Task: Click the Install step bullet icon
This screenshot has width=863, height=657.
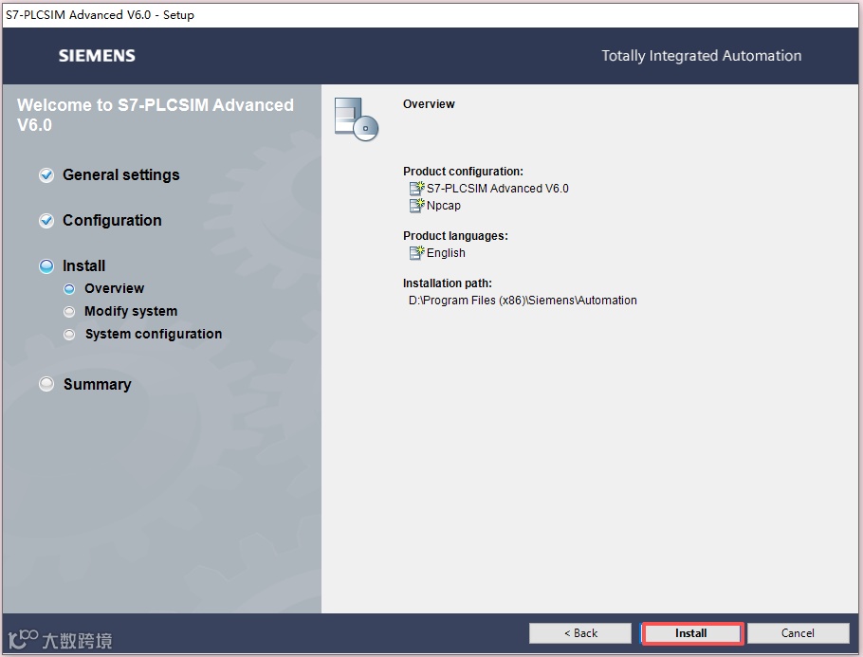Action: tap(46, 266)
